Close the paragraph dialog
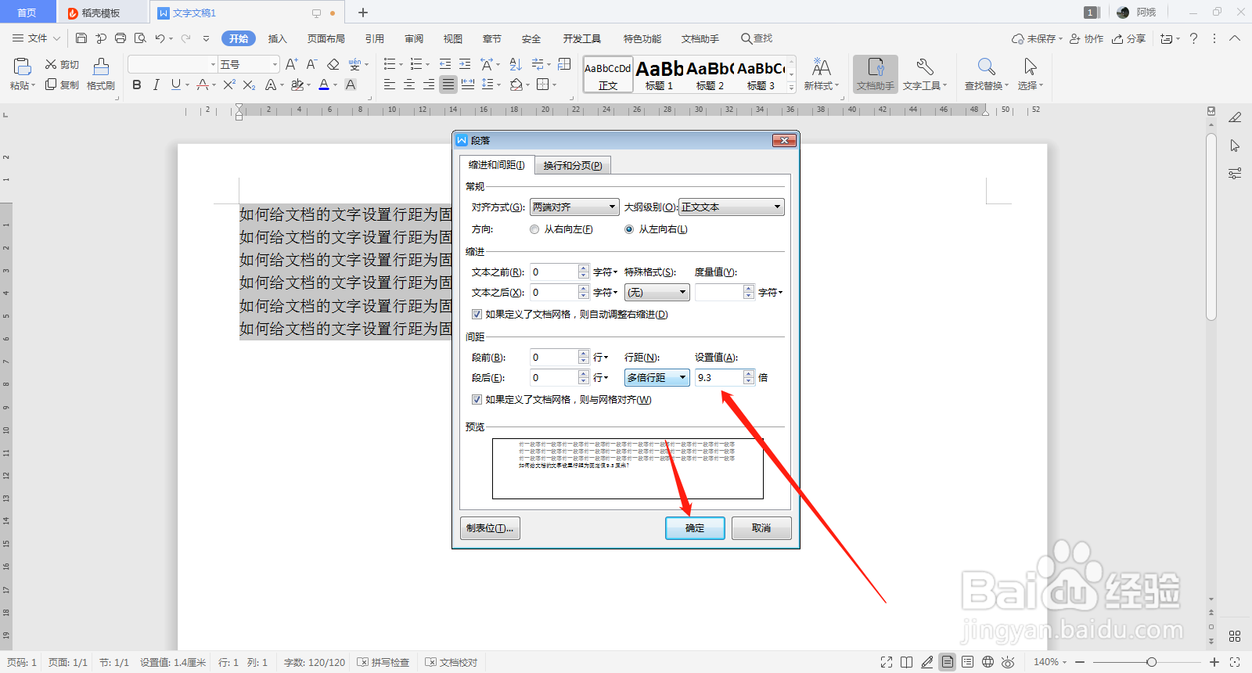The image size is (1252, 673). [x=784, y=140]
